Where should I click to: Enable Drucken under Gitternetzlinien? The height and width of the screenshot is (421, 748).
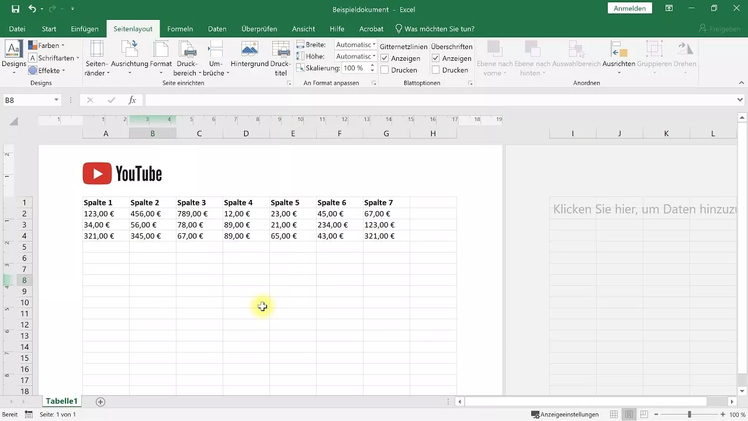point(384,69)
